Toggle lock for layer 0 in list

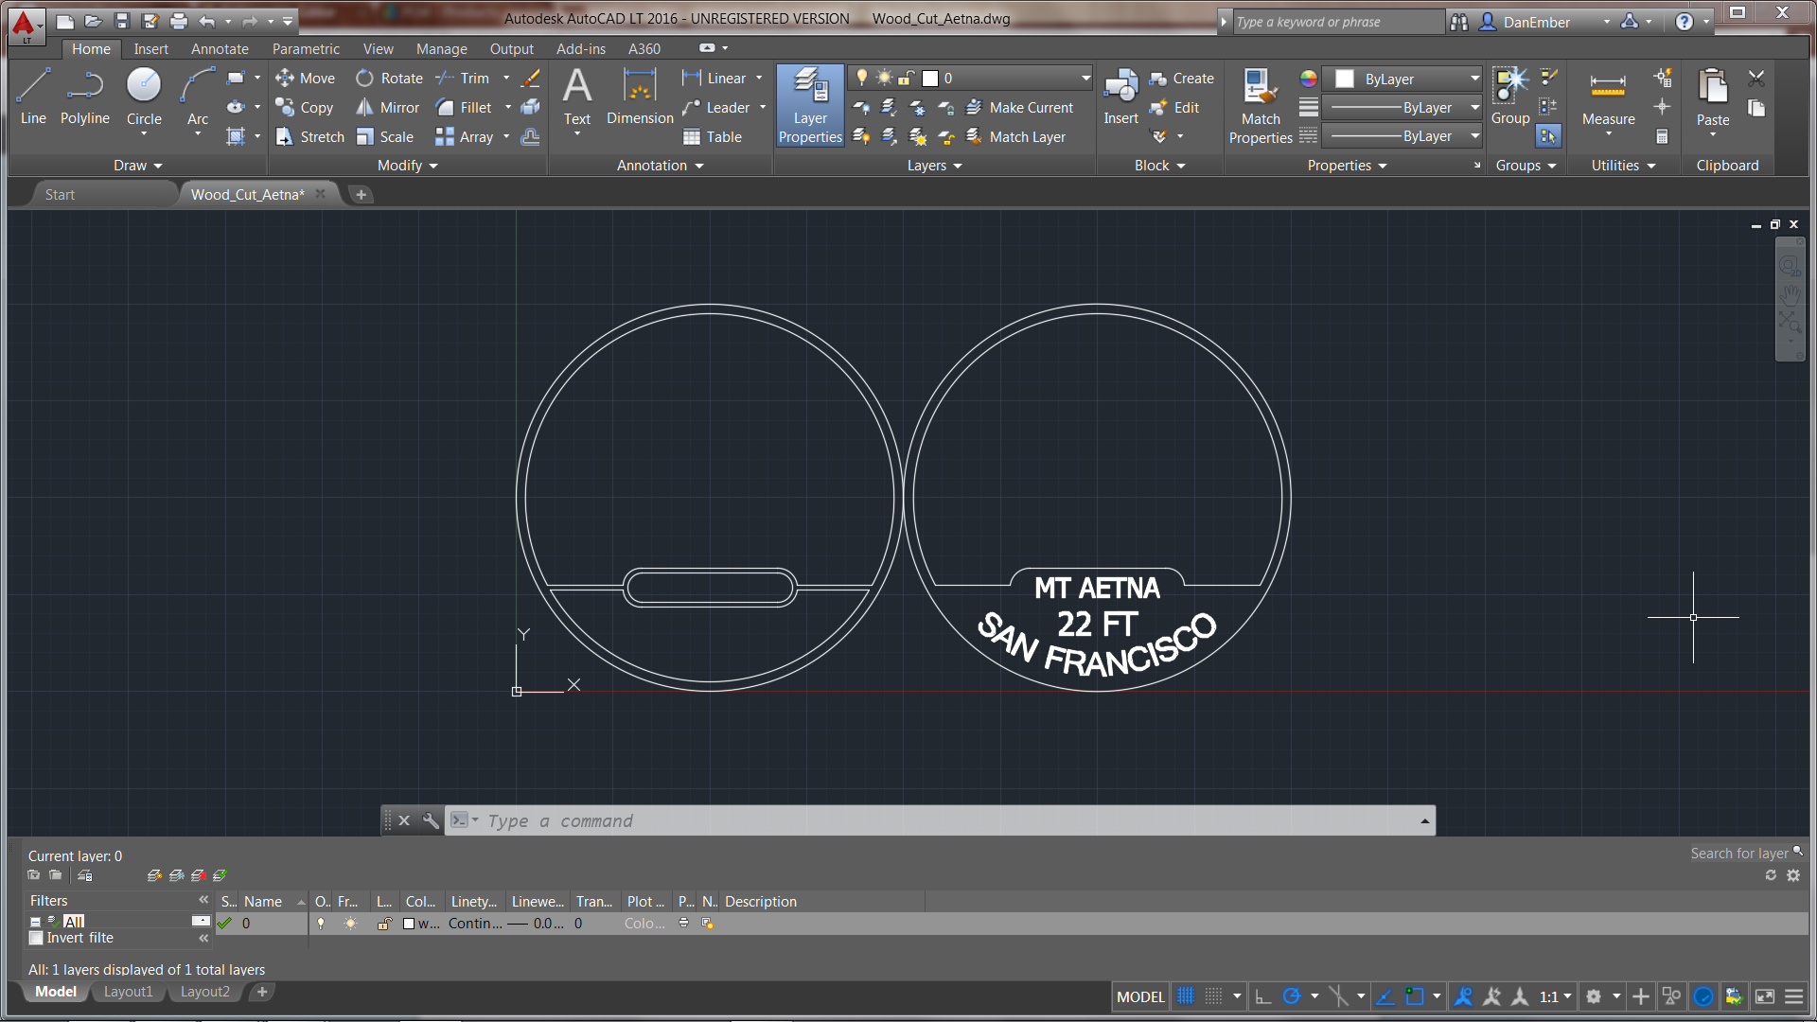[383, 924]
